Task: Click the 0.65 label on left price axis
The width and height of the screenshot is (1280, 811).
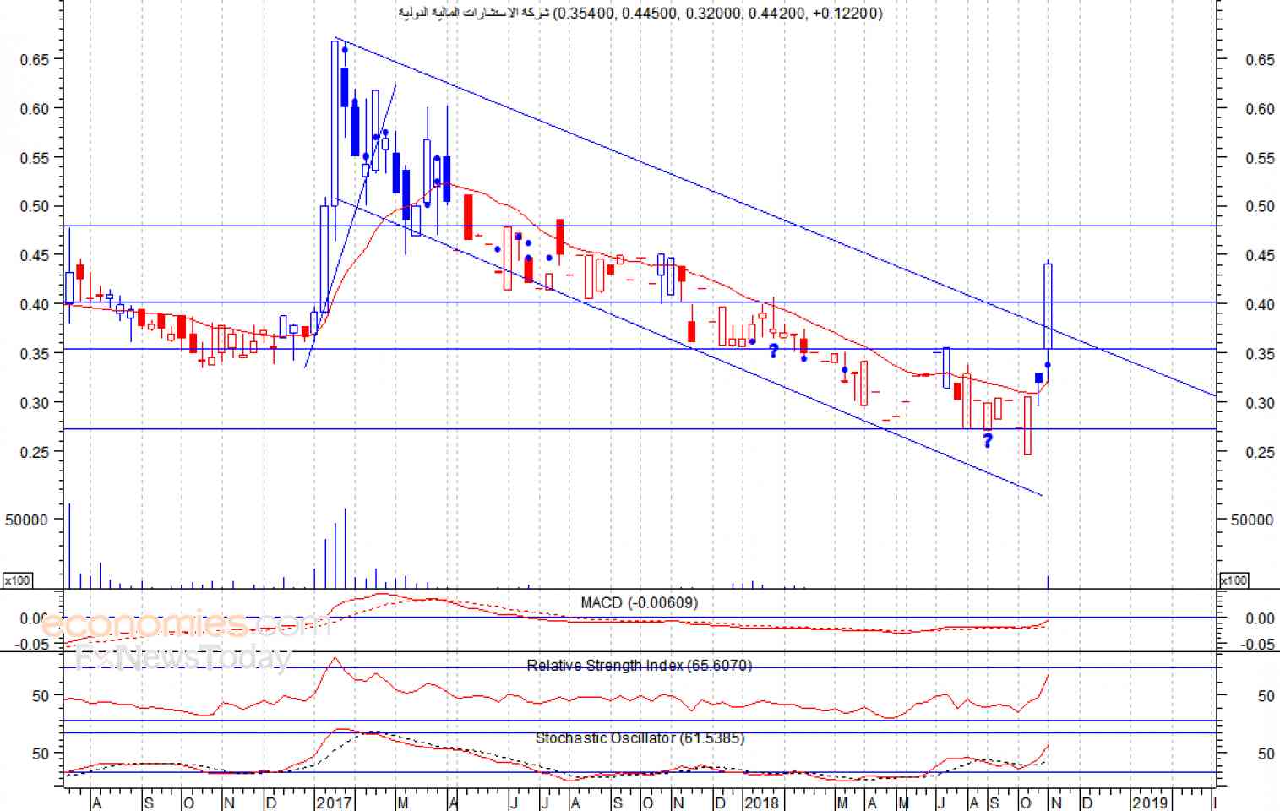Action: (35, 59)
